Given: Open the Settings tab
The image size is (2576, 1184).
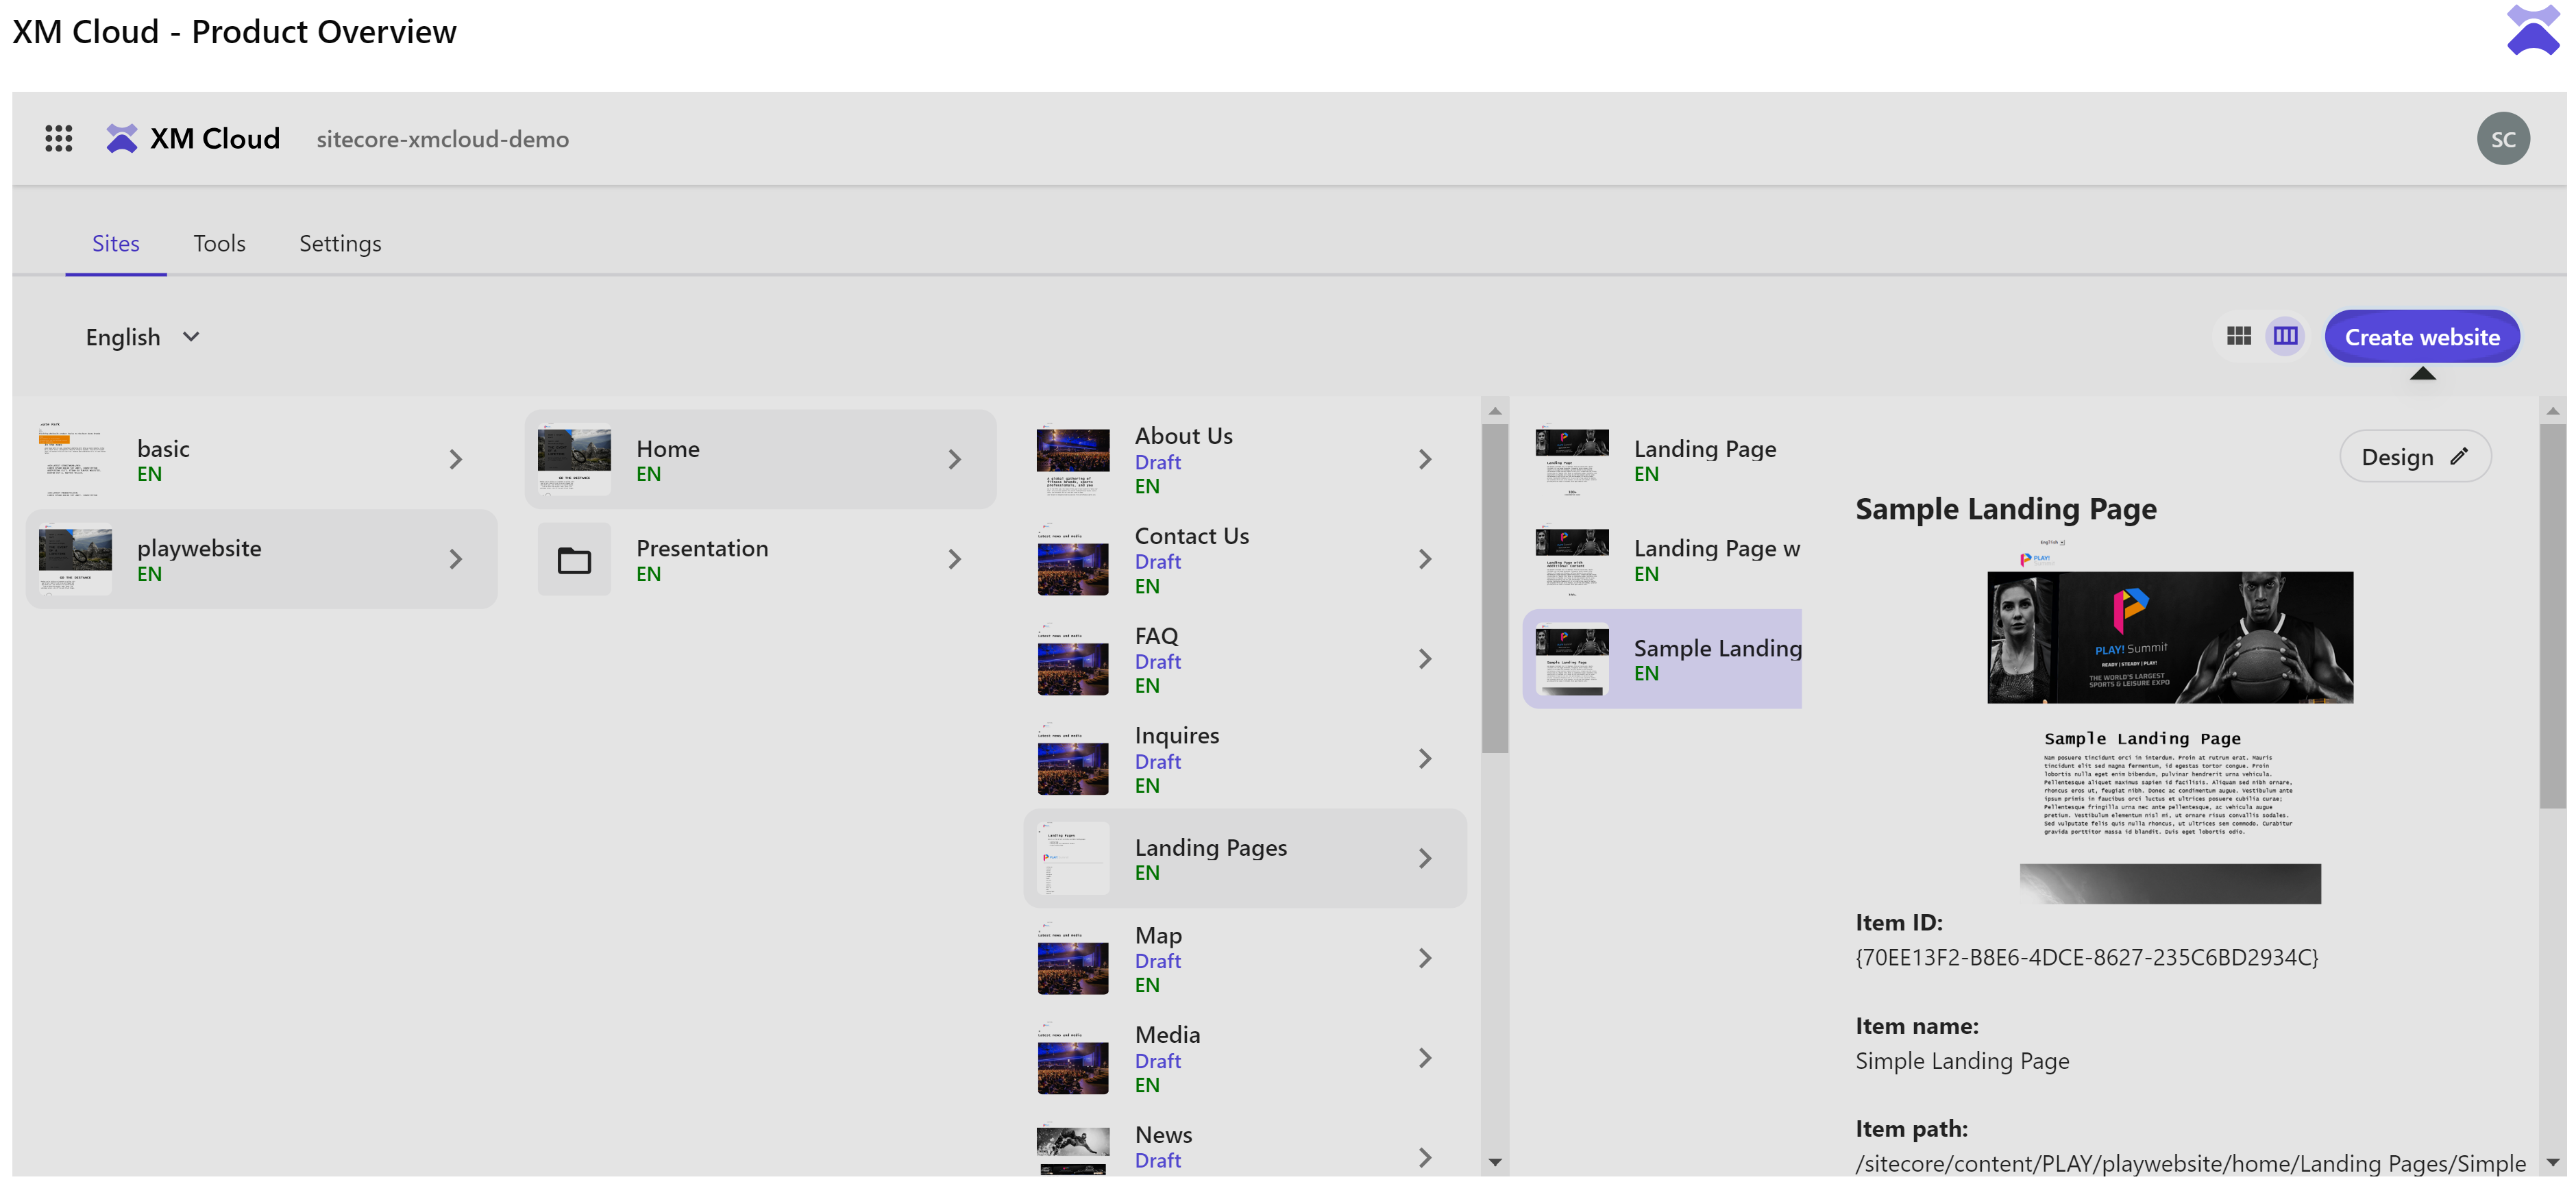Looking at the screenshot, I should 340,243.
